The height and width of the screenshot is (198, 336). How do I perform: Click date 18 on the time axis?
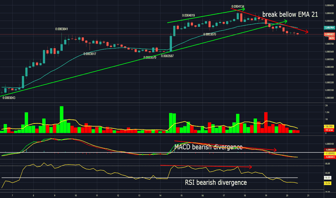(245, 195)
